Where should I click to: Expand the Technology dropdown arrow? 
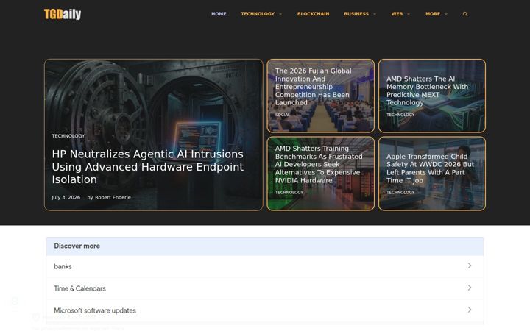pyautogui.click(x=280, y=14)
